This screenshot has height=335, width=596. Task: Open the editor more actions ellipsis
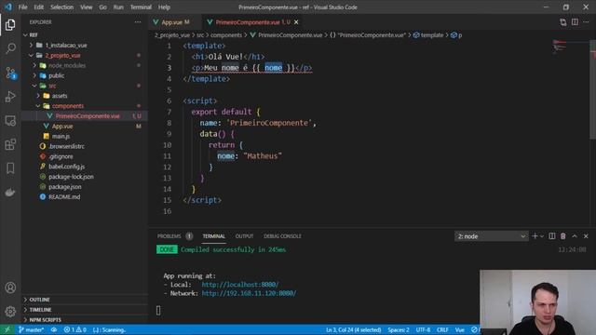tap(586, 22)
